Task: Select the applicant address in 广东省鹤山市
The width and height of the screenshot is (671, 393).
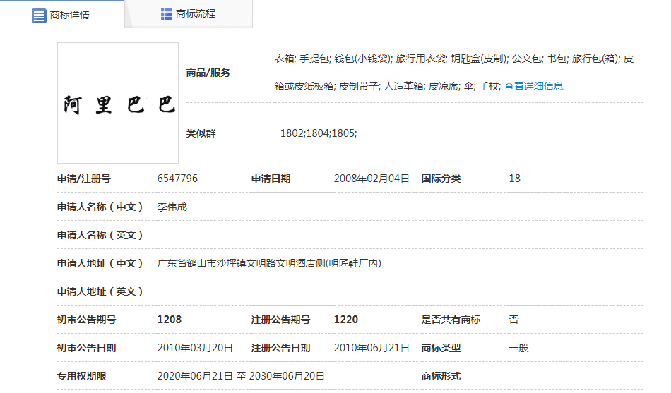Action: 268,263
